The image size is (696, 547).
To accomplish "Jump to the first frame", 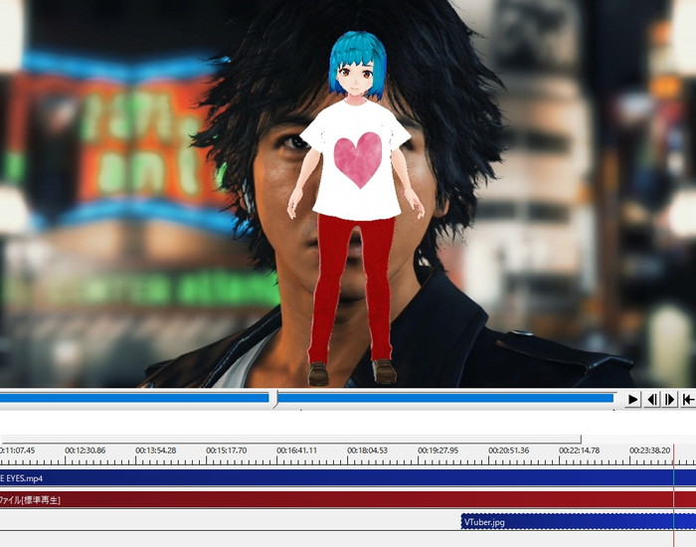I will tap(688, 400).
